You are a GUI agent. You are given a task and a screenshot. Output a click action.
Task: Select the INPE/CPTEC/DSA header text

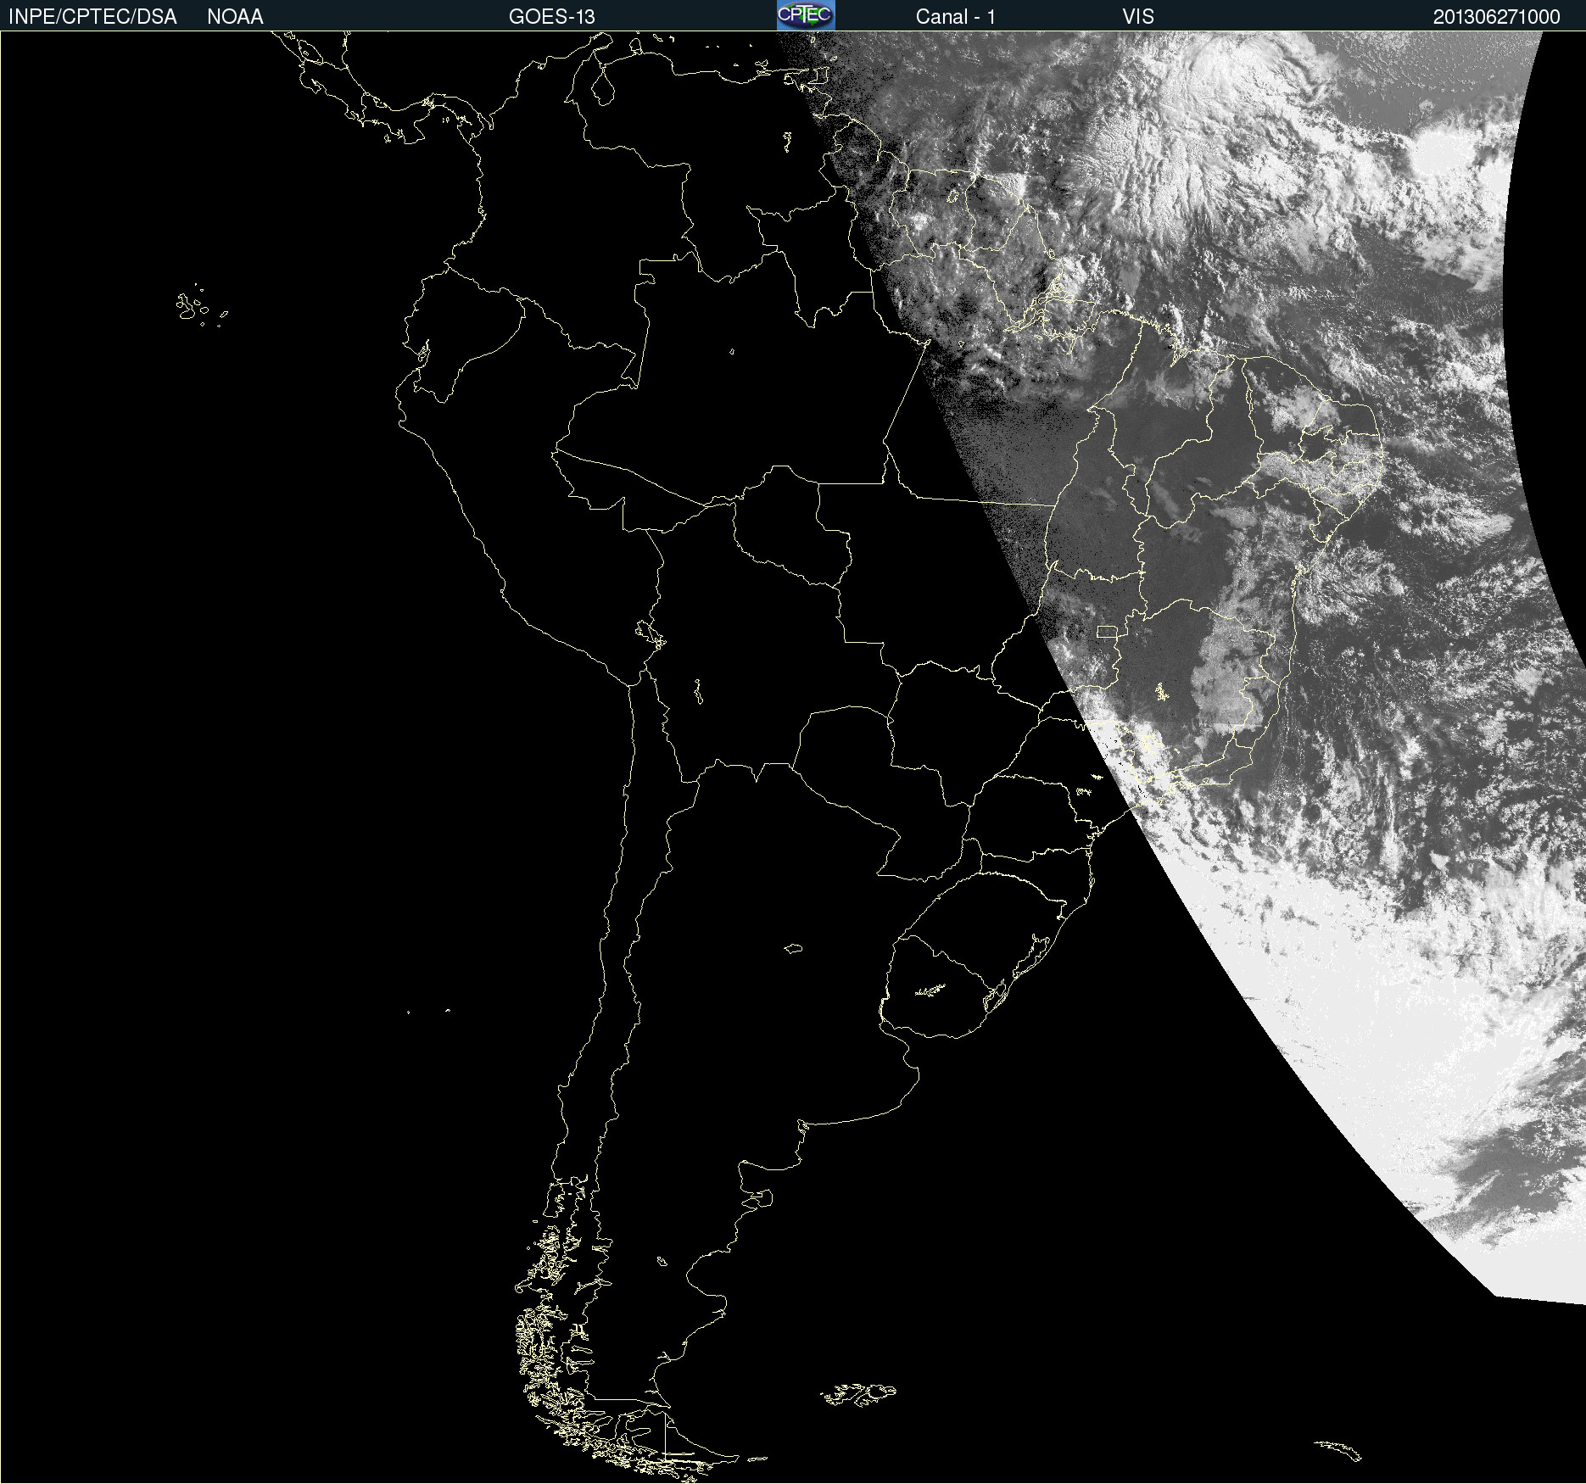(x=92, y=17)
